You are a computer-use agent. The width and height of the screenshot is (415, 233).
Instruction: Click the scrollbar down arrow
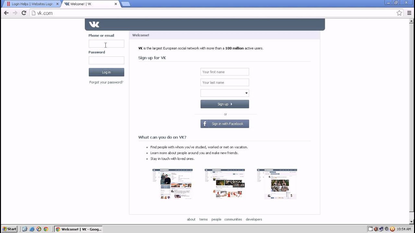click(x=412, y=222)
